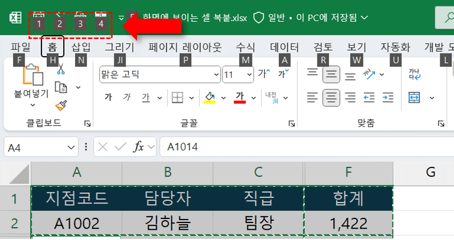Screen dimensions: 454x240
Task: Expand the copy options dropdown arrow
Action: (78, 87)
